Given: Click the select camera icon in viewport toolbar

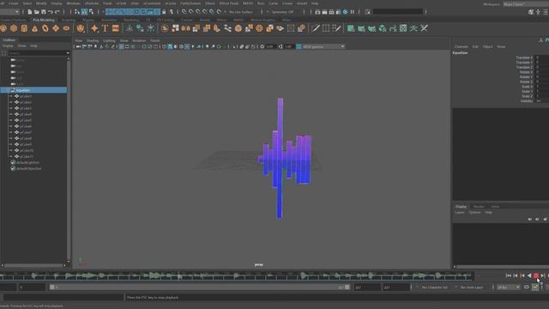Looking at the screenshot, I should click(78, 46).
